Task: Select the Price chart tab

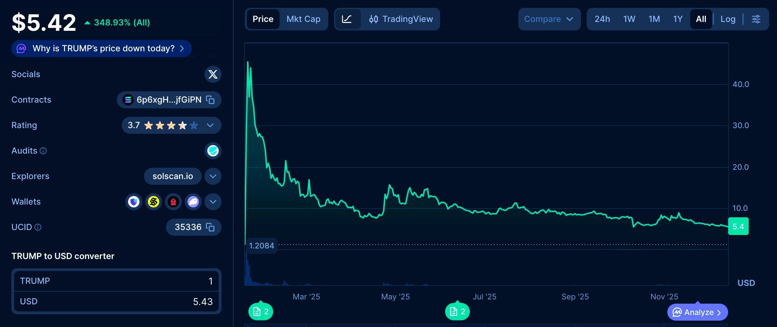Action: (x=263, y=19)
